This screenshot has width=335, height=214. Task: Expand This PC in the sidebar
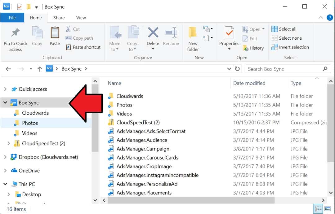[x=5, y=184]
